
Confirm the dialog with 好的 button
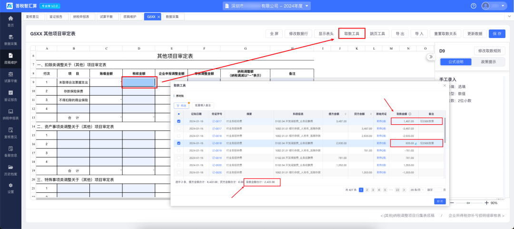[440, 201]
